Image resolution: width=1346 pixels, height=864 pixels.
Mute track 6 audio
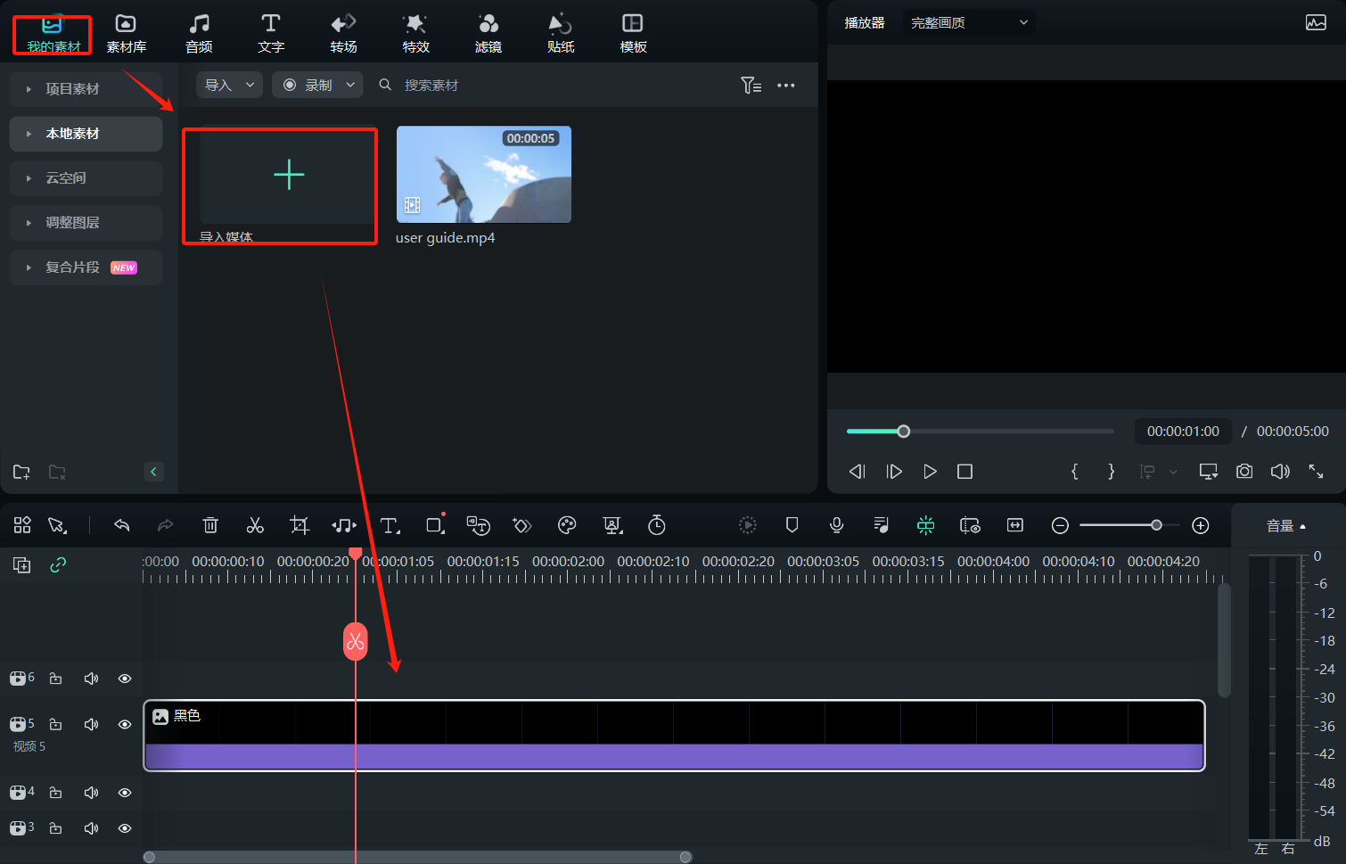tap(91, 679)
